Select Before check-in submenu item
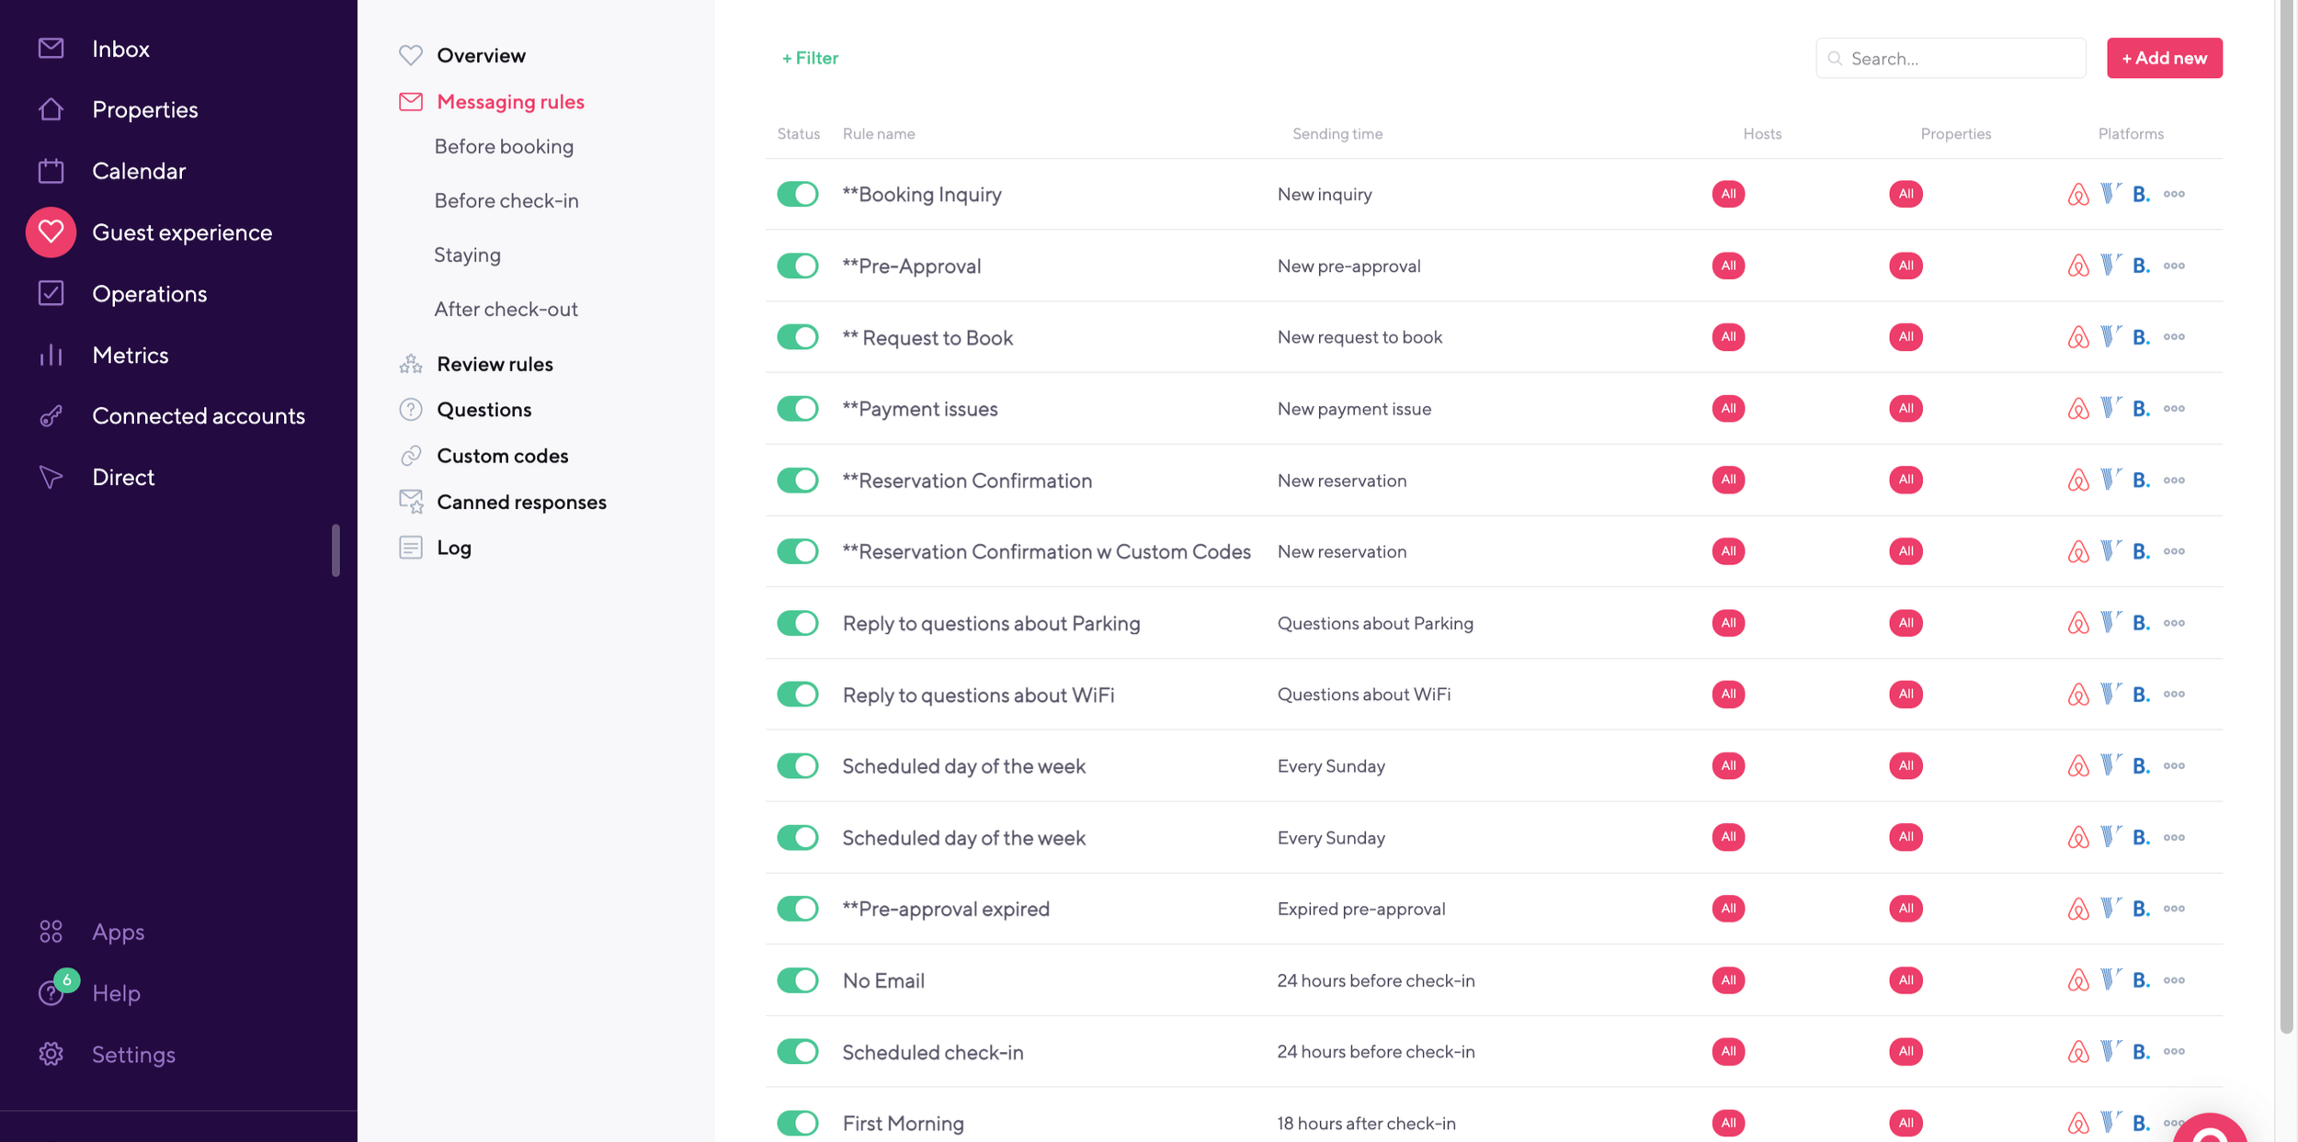2298x1142 pixels. [506, 200]
